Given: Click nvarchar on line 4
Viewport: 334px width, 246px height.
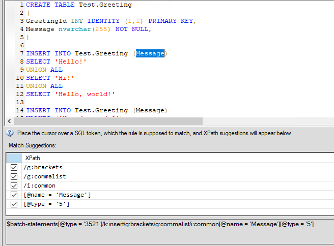Looking at the screenshot, I should click(x=75, y=29).
